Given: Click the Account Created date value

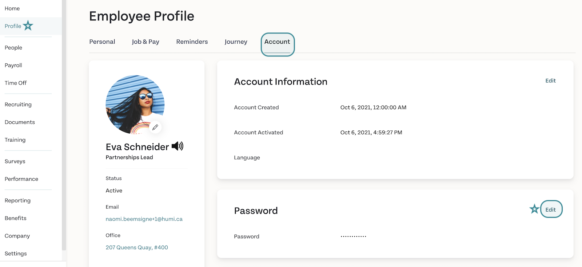Looking at the screenshot, I should click(x=373, y=107).
